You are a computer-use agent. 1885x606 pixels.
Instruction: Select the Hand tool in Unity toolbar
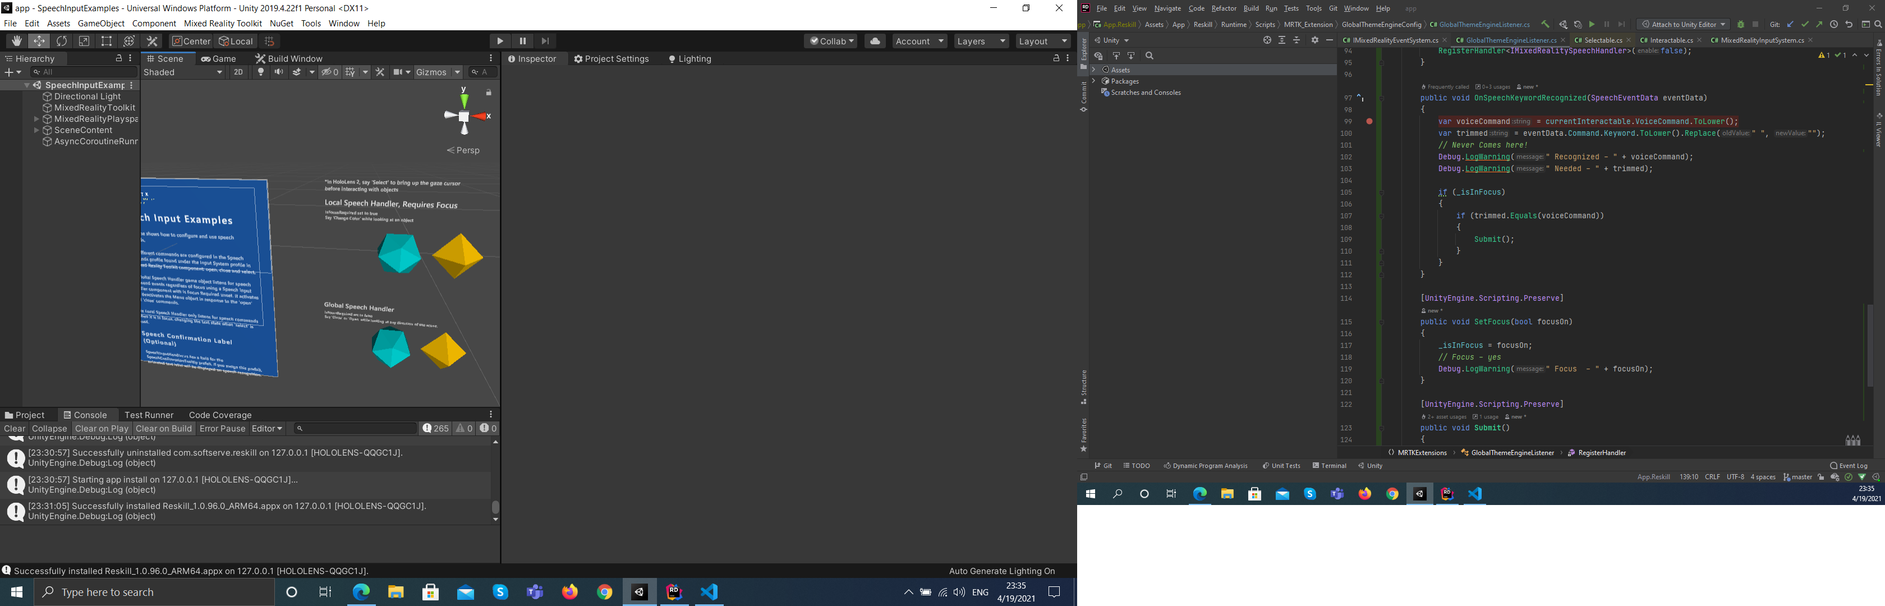point(16,41)
